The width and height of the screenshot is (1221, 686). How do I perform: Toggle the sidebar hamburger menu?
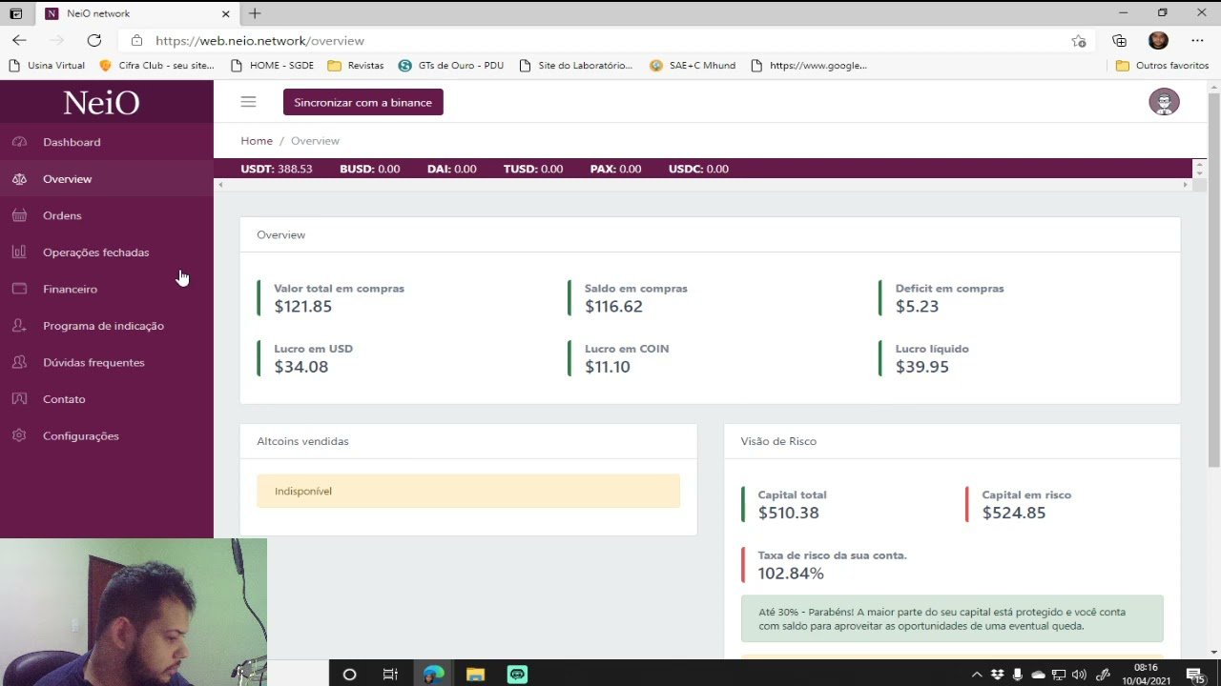248,102
